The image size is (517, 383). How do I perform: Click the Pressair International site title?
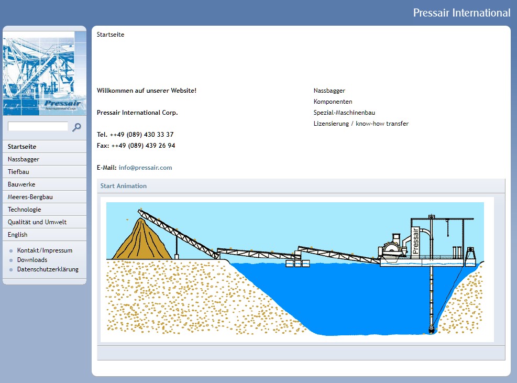(x=461, y=13)
